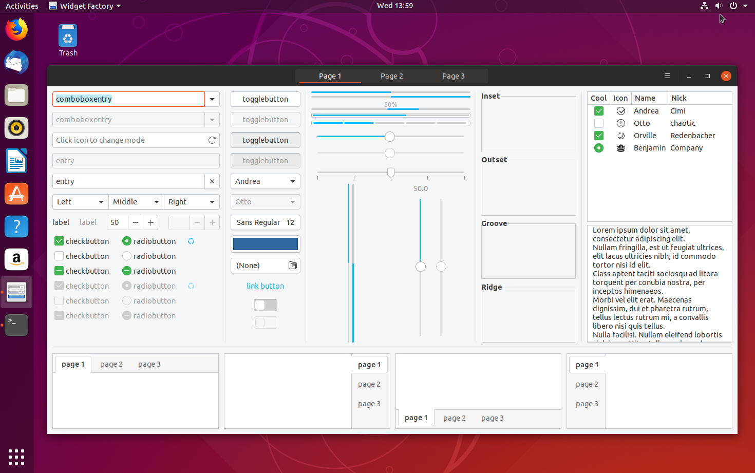Switch to the Page 2 tab
Screen dimensions: 755x473
(x=391, y=75)
